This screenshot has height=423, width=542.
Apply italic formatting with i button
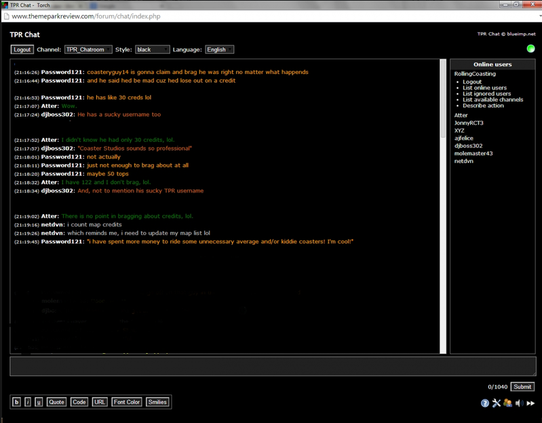click(x=28, y=402)
